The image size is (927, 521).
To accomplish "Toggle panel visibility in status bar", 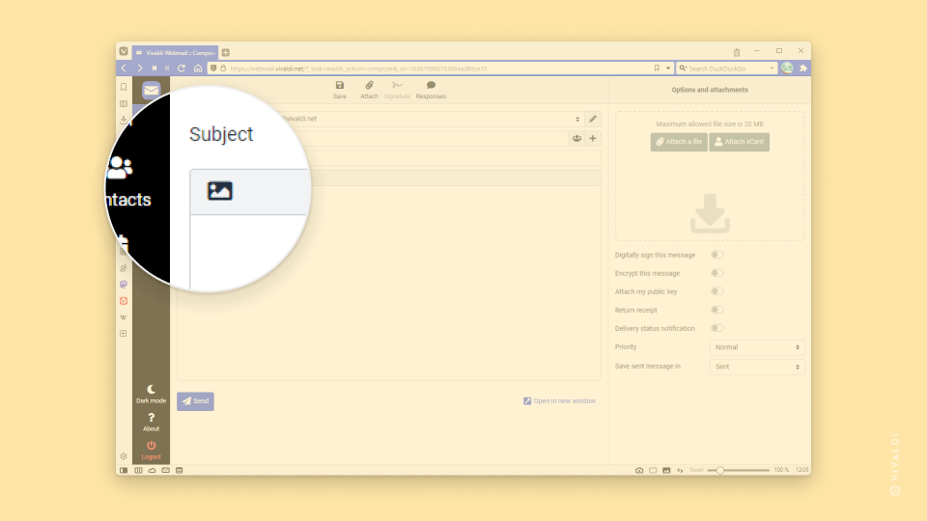I will tap(124, 470).
